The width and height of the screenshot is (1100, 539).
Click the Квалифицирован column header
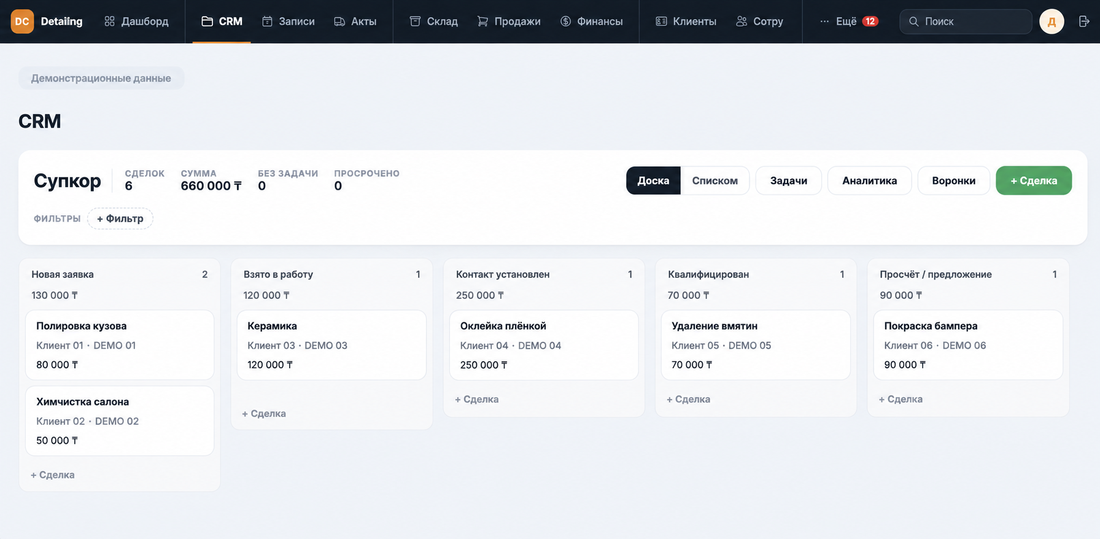(708, 274)
